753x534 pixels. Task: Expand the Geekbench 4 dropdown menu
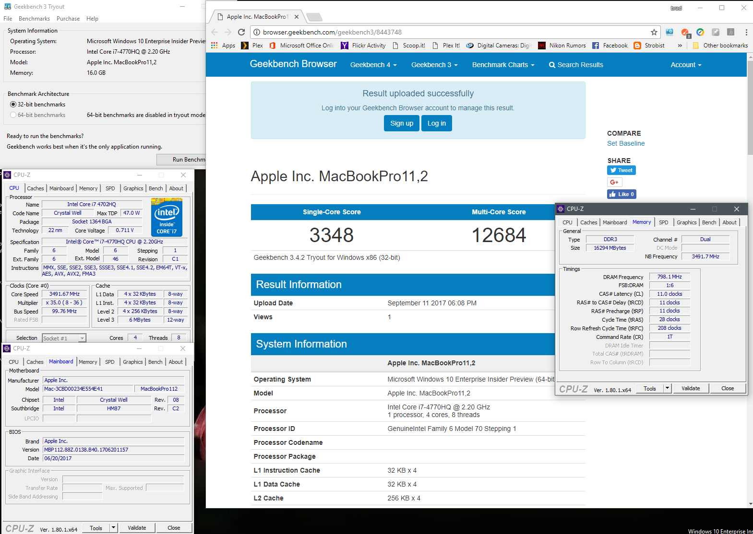click(x=373, y=65)
